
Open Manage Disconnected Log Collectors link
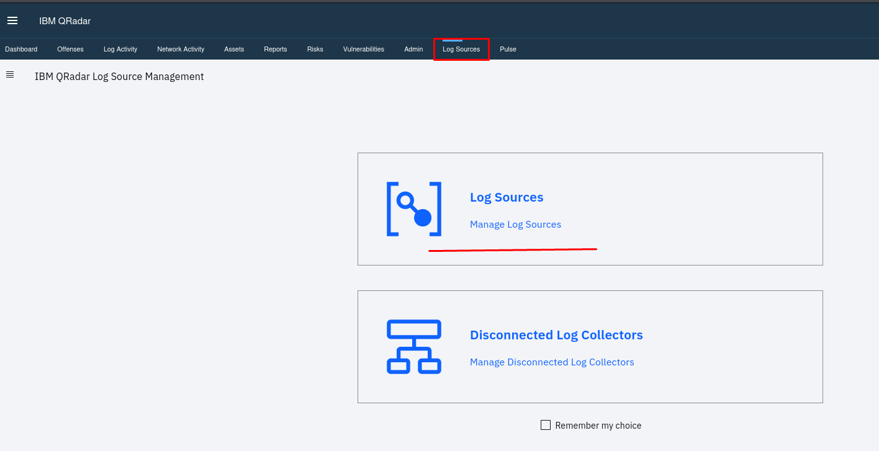click(x=552, y=362)
